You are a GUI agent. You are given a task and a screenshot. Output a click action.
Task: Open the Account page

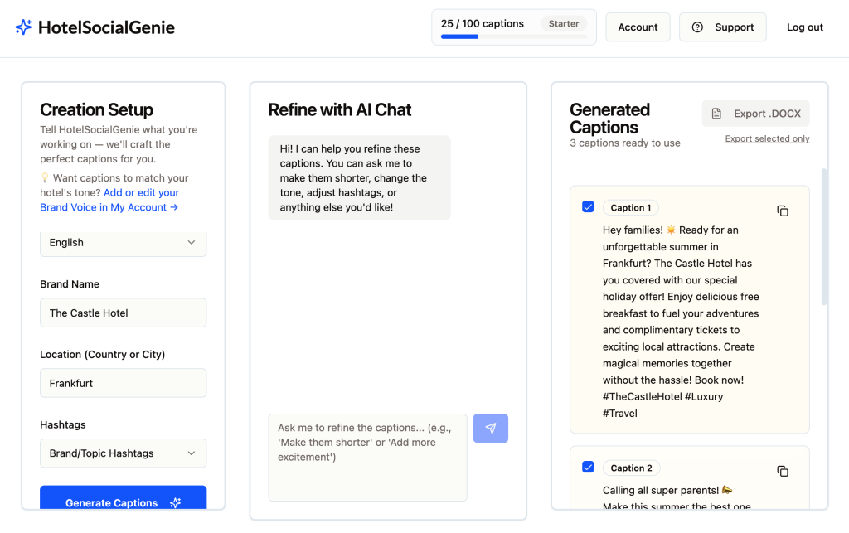pos(638,27)
